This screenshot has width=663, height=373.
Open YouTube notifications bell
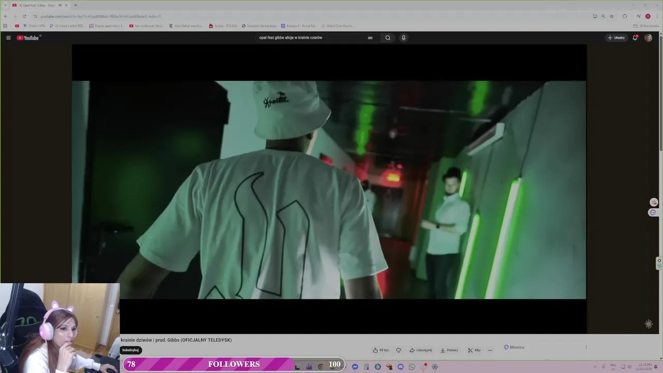(x=635, y=38)
